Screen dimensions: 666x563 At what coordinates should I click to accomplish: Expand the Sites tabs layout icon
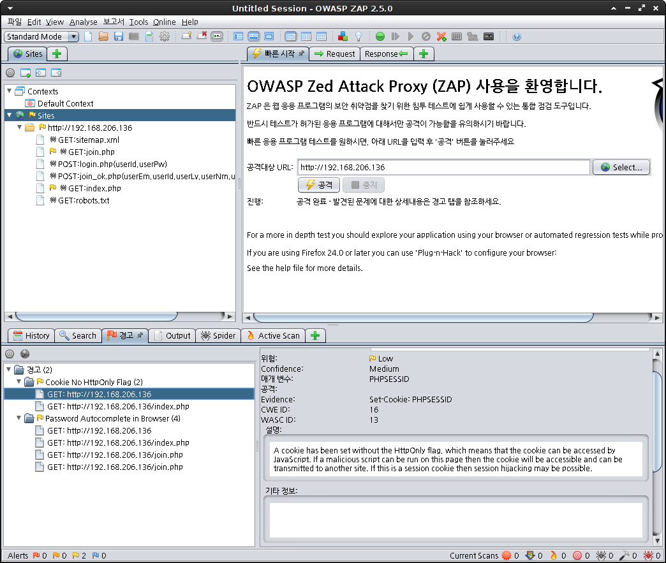(x=239, y=36)
